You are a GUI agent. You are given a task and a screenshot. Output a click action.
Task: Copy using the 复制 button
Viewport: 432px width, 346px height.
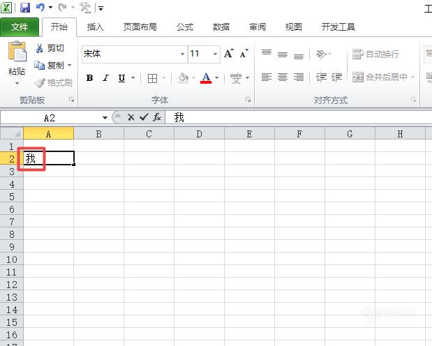tap(50, 66)
